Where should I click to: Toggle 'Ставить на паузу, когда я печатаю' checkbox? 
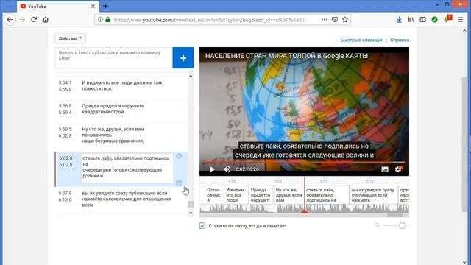[202, 226]
